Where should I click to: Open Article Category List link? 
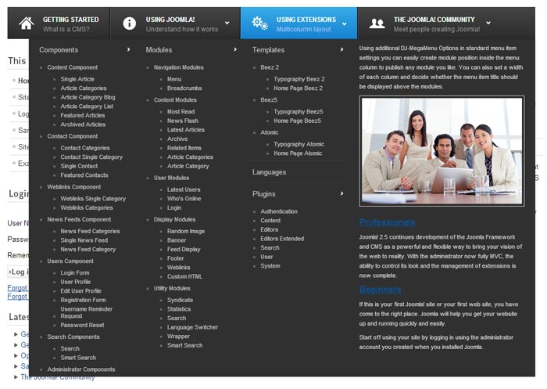click(87, 106)
